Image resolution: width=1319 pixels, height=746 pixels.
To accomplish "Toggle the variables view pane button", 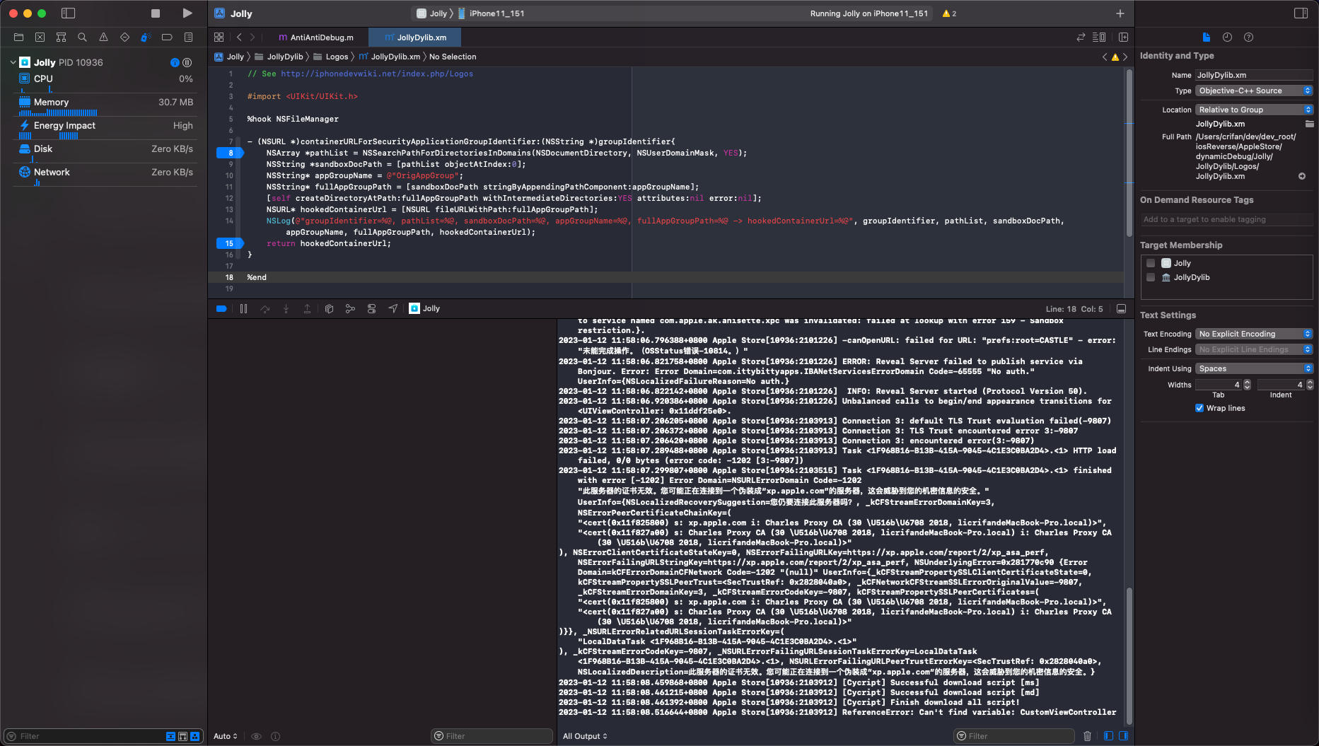I will click(1108, 736).
